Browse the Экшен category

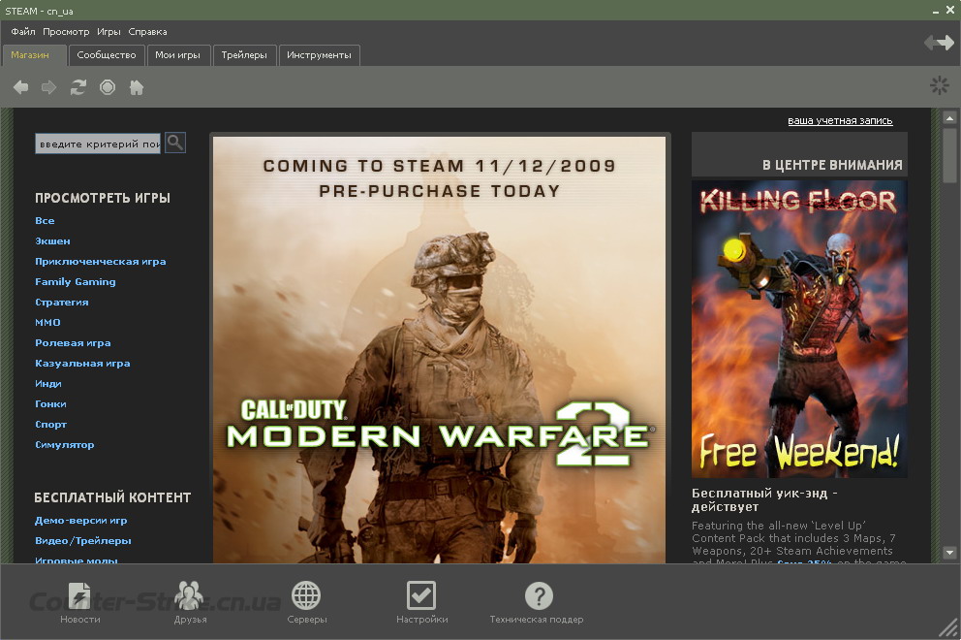pos(52,241)
